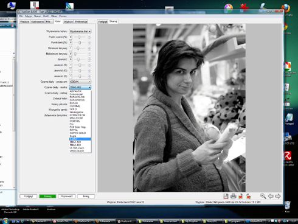Click the green Skanuj button
The height and width of the screenshot is (224, 298).
point(47,197)
